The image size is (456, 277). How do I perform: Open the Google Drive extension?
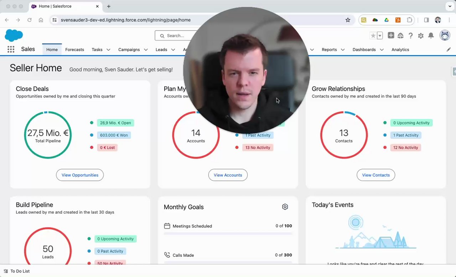click(x=387, y=20)
